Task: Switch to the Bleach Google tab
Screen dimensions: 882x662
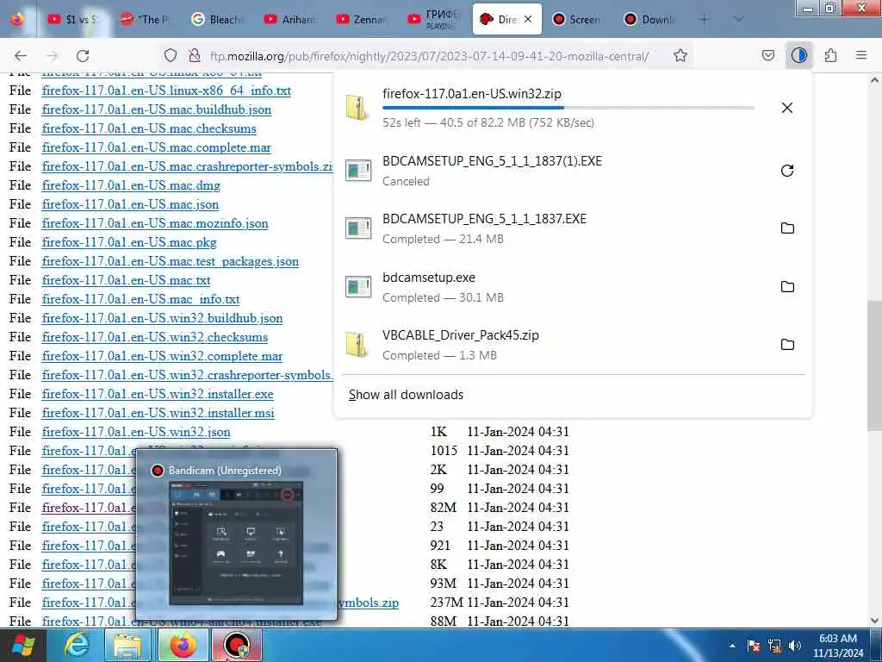Action: [217, 19]
